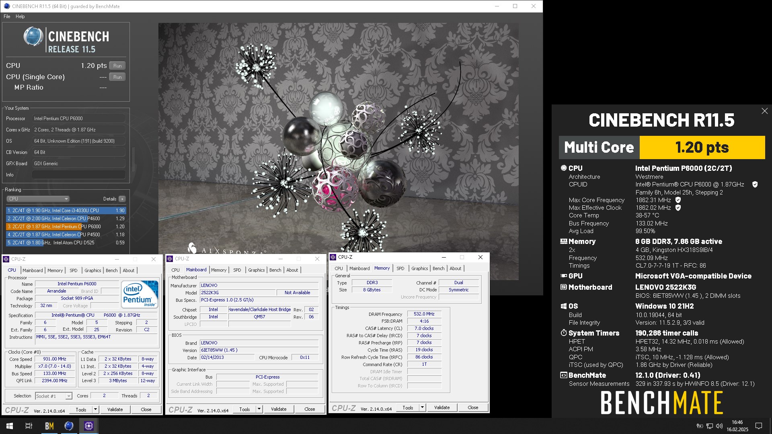Run the CPU Single Core benchmark
772x434 pixels.
click(117, 77)
